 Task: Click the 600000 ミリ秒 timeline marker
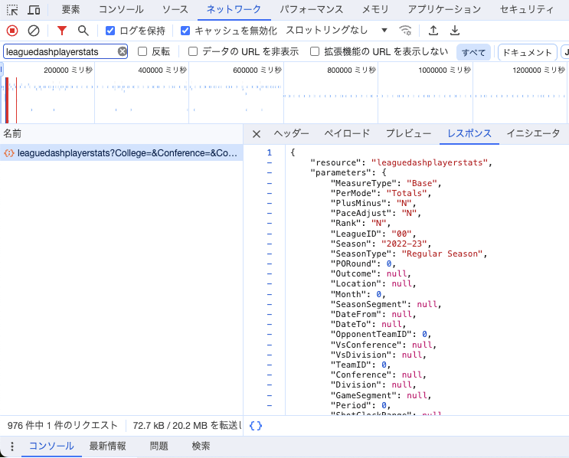pos(257,70)
